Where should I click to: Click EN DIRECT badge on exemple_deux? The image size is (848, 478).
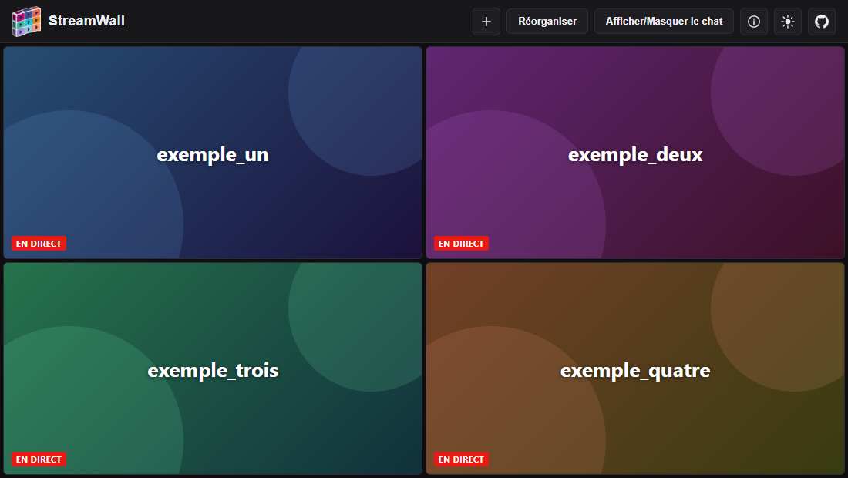pyautogui.click(x=461, y=244)
